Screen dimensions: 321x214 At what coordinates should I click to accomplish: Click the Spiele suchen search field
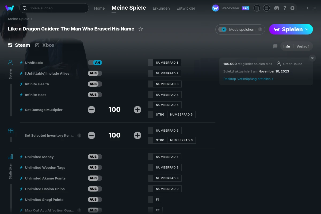click(x=54, y=8)
